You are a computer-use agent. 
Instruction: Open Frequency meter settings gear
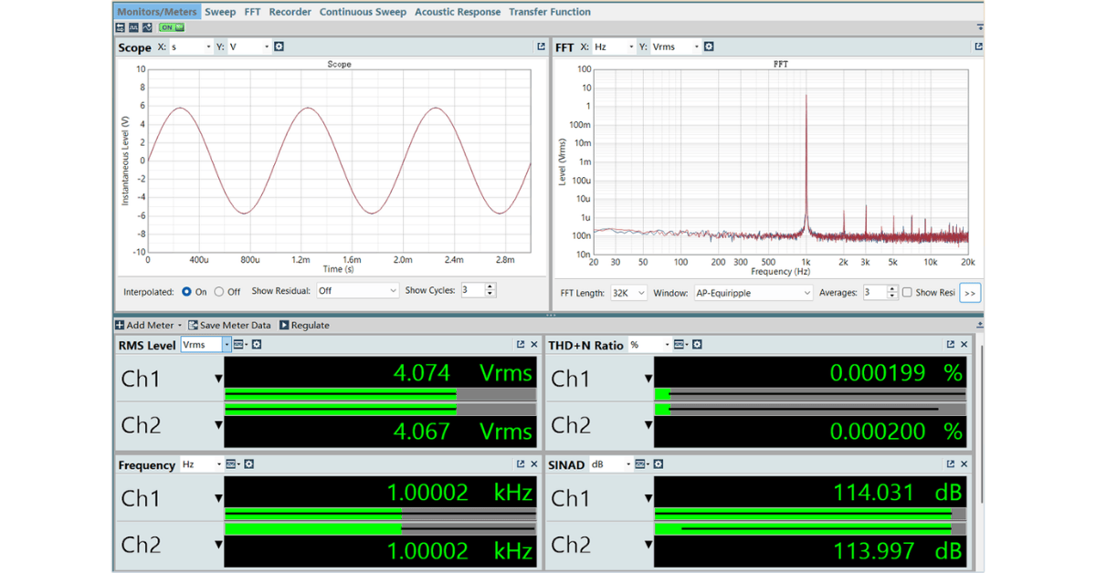click(x=249, y=464)
